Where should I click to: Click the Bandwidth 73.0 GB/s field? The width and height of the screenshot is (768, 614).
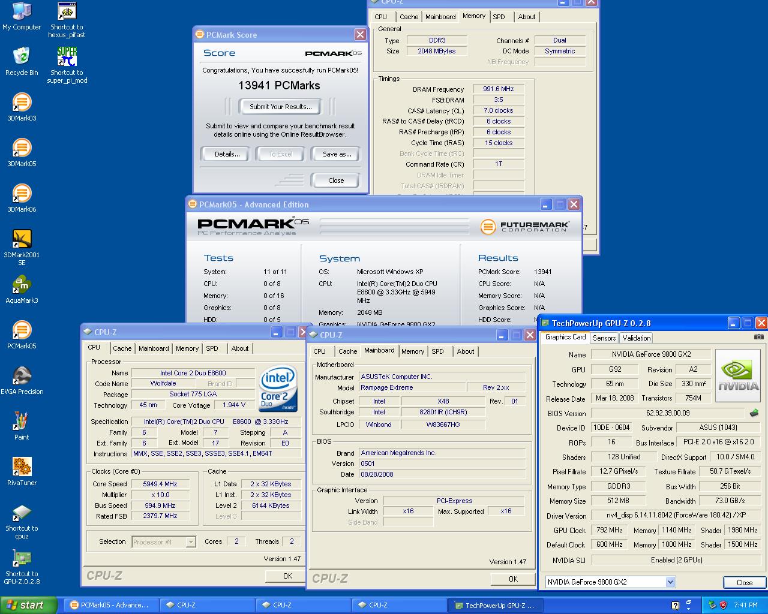730,501
